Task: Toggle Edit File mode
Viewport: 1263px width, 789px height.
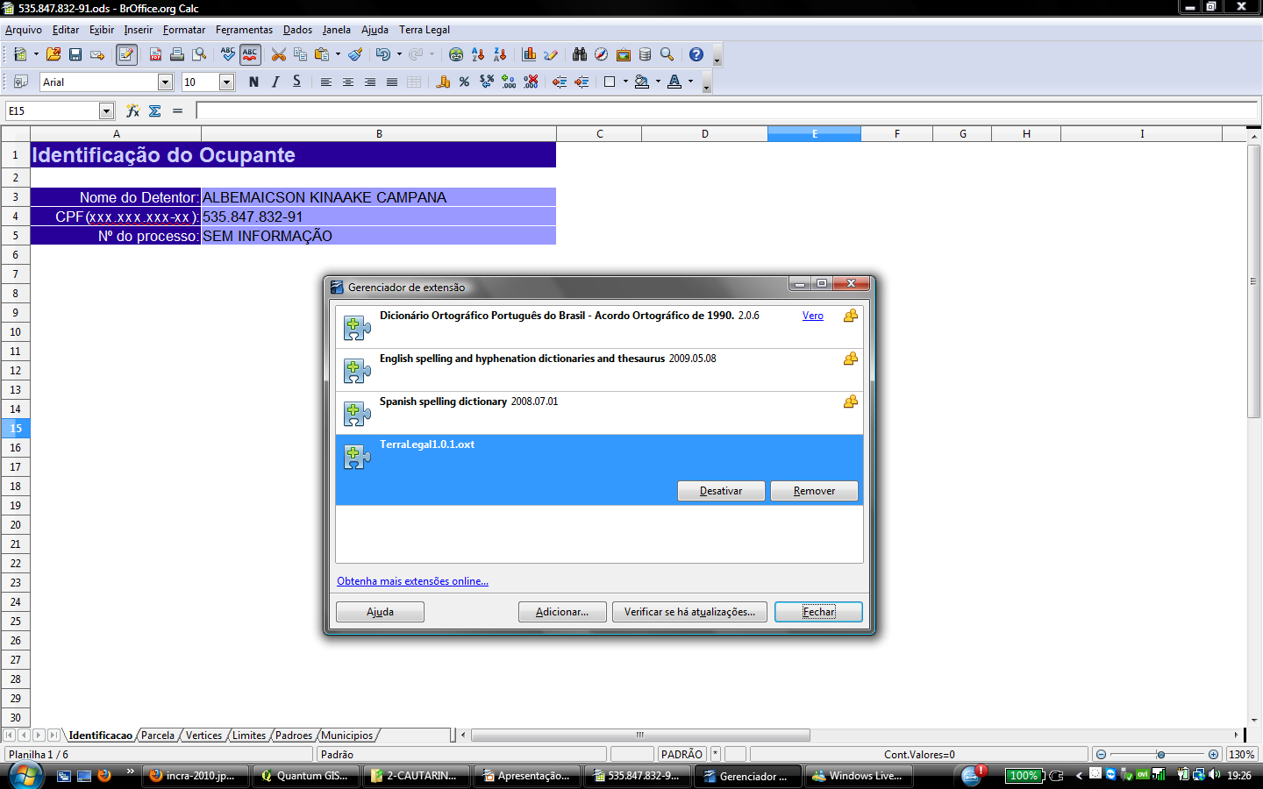Action: [x=126, y=54]
